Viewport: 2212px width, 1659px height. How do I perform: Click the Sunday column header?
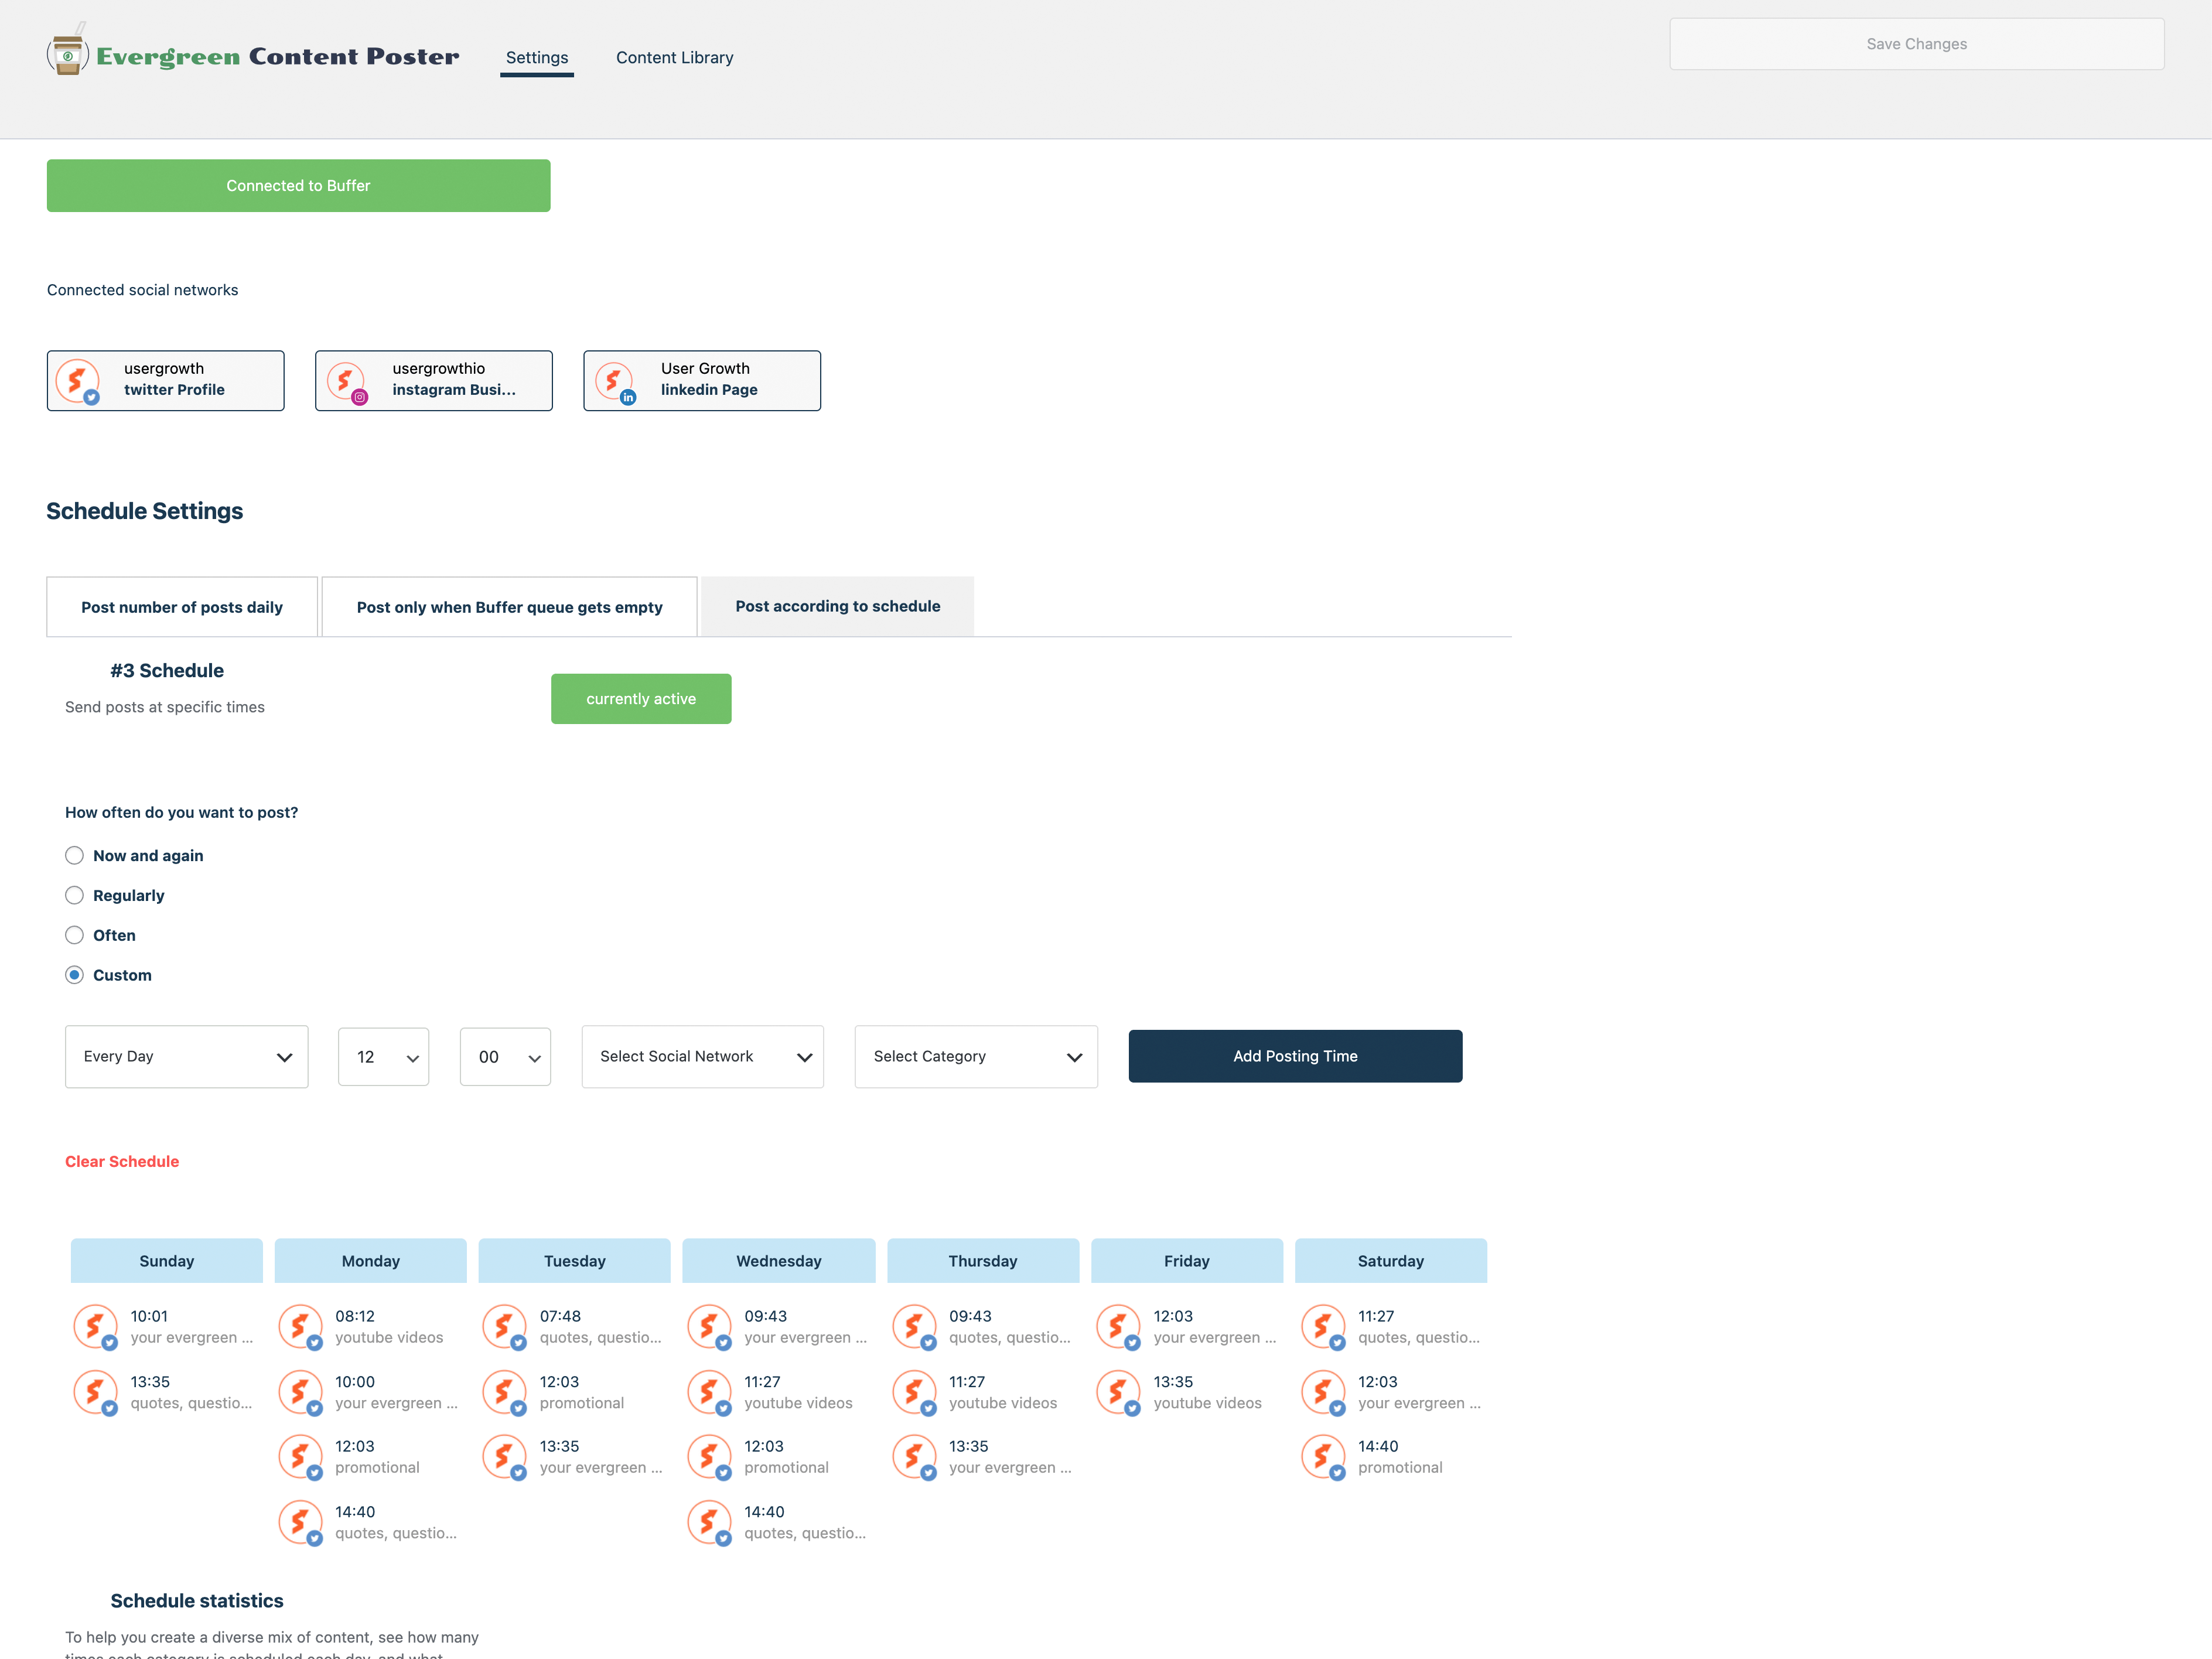[x=167, y=1261]
